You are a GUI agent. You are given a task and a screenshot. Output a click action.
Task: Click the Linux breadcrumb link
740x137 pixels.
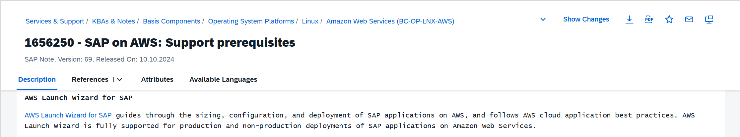coord(310,21)
